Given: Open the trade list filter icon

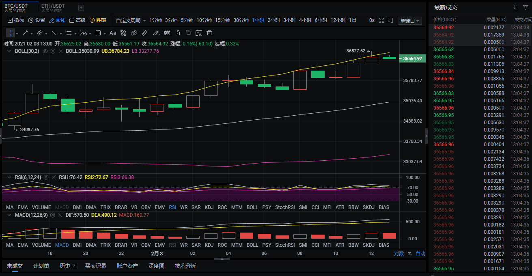Looking at the screenshot, I should point(526,8).
